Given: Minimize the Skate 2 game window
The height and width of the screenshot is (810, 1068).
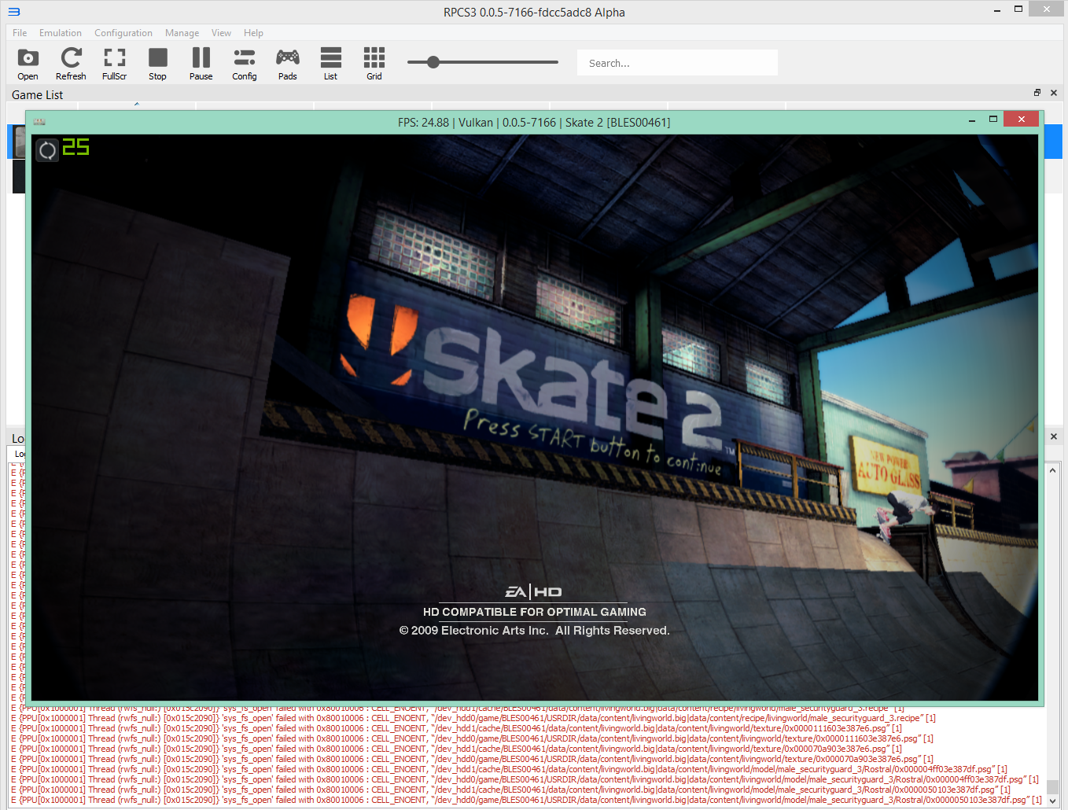Looking at the screenshot, I should point(972,120).
